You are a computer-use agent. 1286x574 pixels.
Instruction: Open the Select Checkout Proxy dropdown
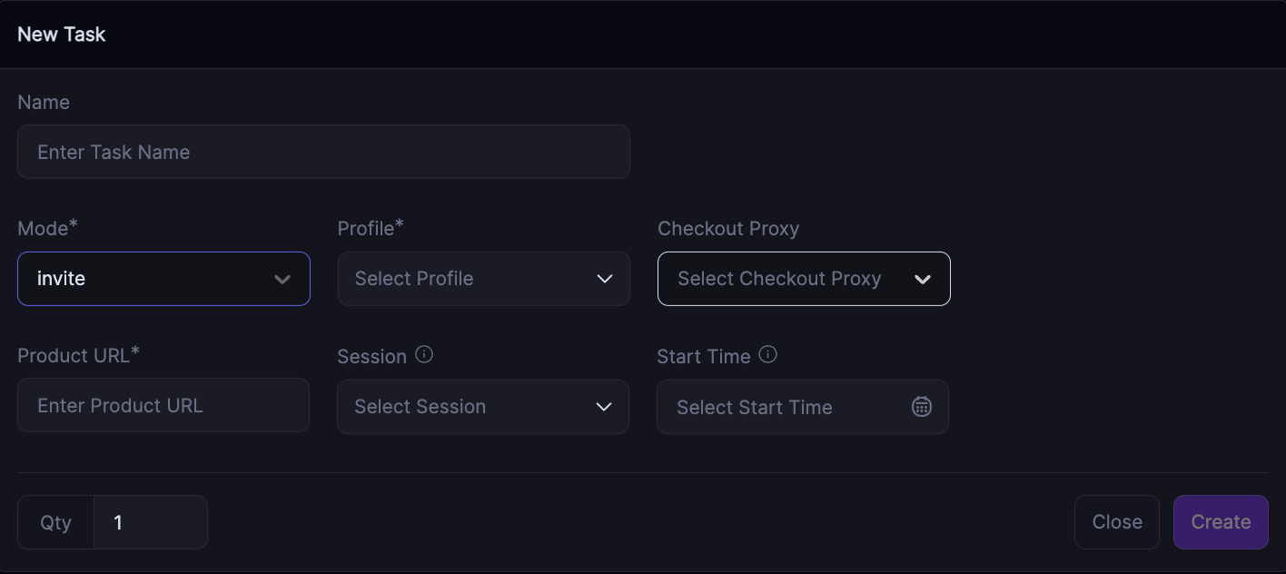(x=790, y=279)
